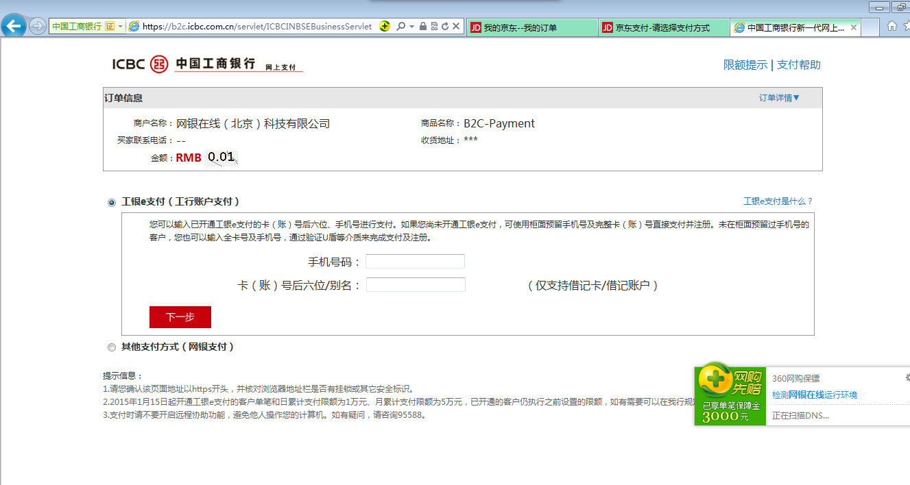Select 其他支付方式（网银支付）radio option
The width and height of the screenshot is (910, 485).
pyautogui.click(x=112, y=347)
